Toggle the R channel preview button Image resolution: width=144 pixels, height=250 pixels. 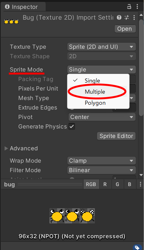pyautogui.click(x=105, y=184)
